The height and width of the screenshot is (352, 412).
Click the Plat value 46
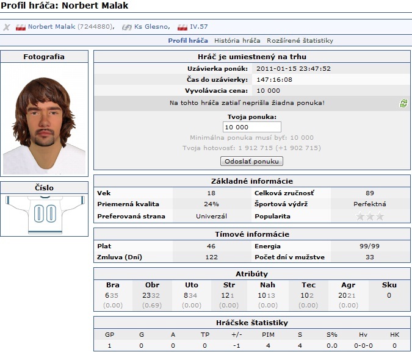[211, 246]
